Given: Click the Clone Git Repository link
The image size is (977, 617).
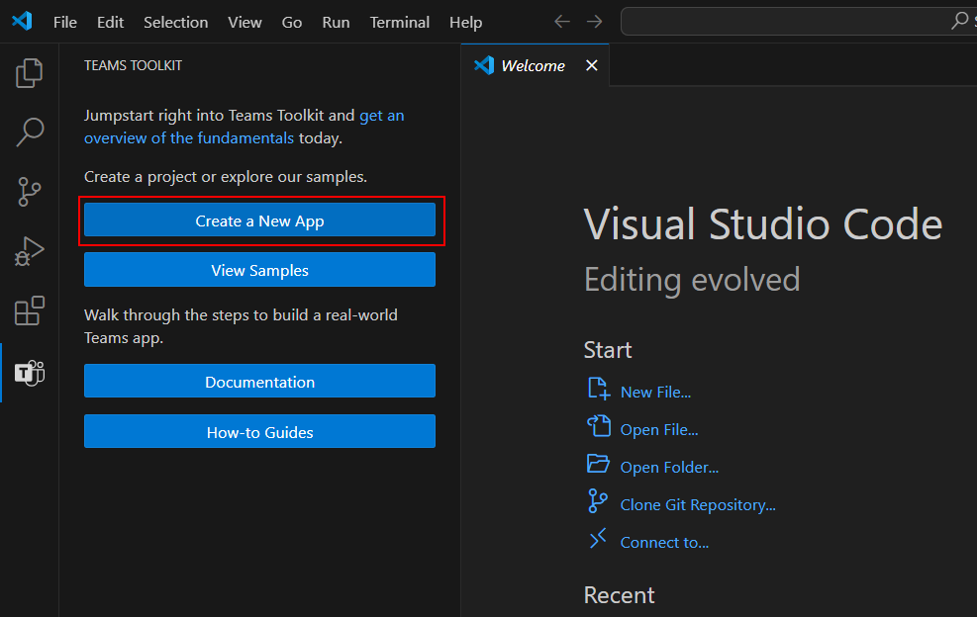Looking at the screenshot, I should (x=696, y=504).
